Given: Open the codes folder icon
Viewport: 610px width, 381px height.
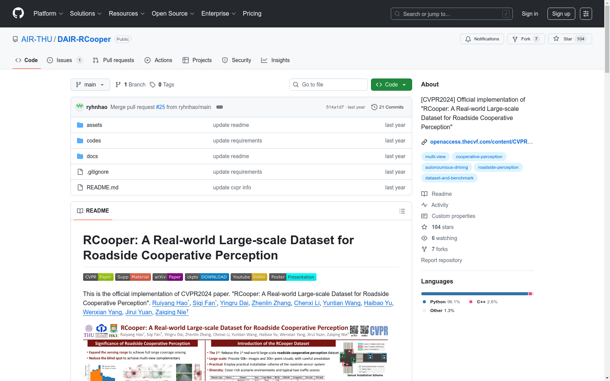Looking at the screenshot, I should (x=80, y=141).
